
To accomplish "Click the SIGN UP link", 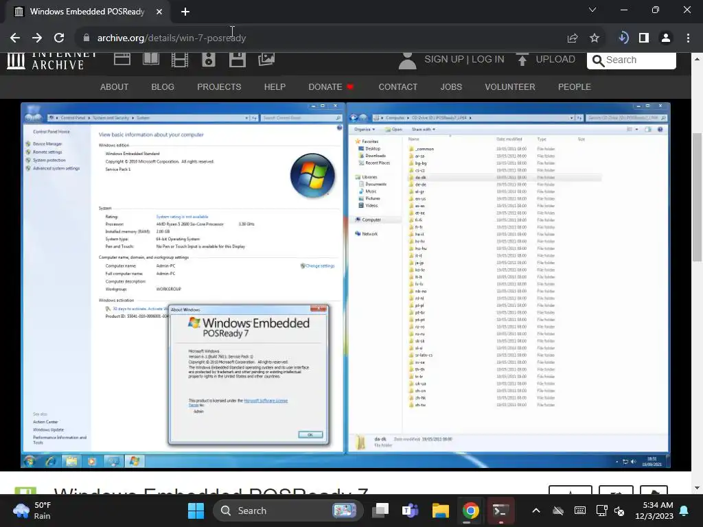I will pos(444,59).
